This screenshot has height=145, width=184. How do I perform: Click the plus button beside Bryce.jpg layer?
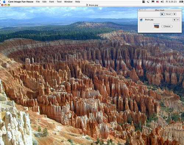point(174,20)
